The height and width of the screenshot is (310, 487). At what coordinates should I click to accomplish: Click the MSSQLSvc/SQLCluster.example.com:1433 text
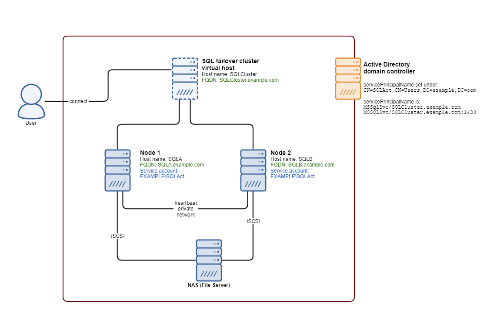[x=419, y=112]
